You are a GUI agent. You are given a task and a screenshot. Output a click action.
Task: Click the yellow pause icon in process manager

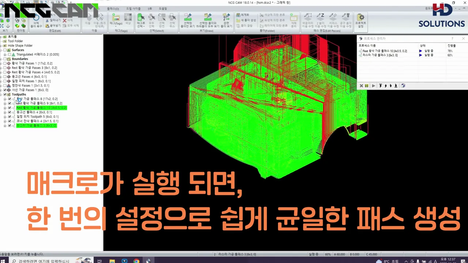click(366, 86)
